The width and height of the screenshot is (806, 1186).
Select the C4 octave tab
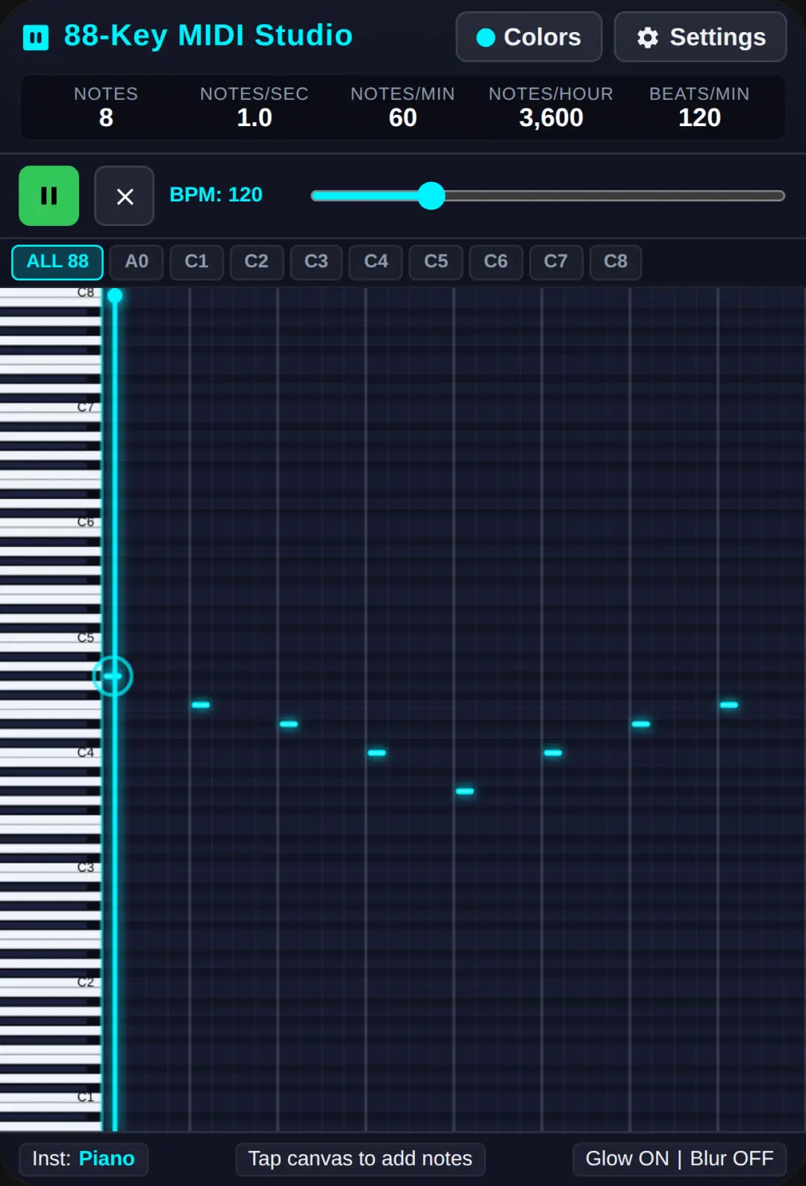376,262
